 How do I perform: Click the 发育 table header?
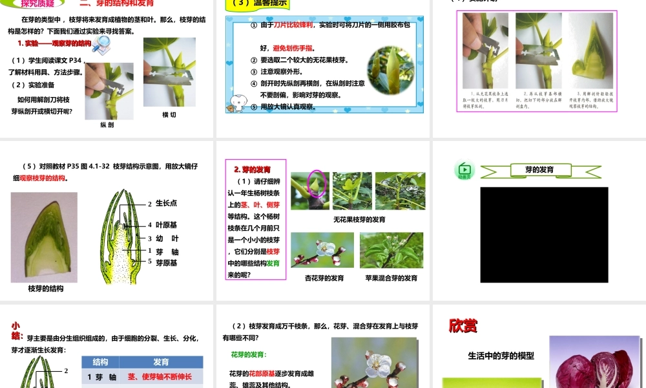pyautogui.click(x=161, y=362)
